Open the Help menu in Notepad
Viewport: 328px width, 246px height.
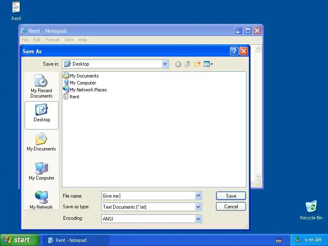pos(83,40)
